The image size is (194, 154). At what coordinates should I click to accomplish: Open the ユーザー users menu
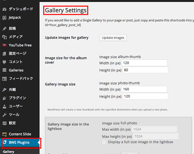16,106
